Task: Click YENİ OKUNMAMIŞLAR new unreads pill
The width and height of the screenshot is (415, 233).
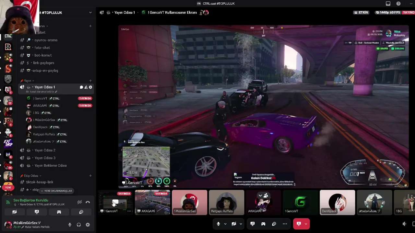Action: click(x=56, y=191)
